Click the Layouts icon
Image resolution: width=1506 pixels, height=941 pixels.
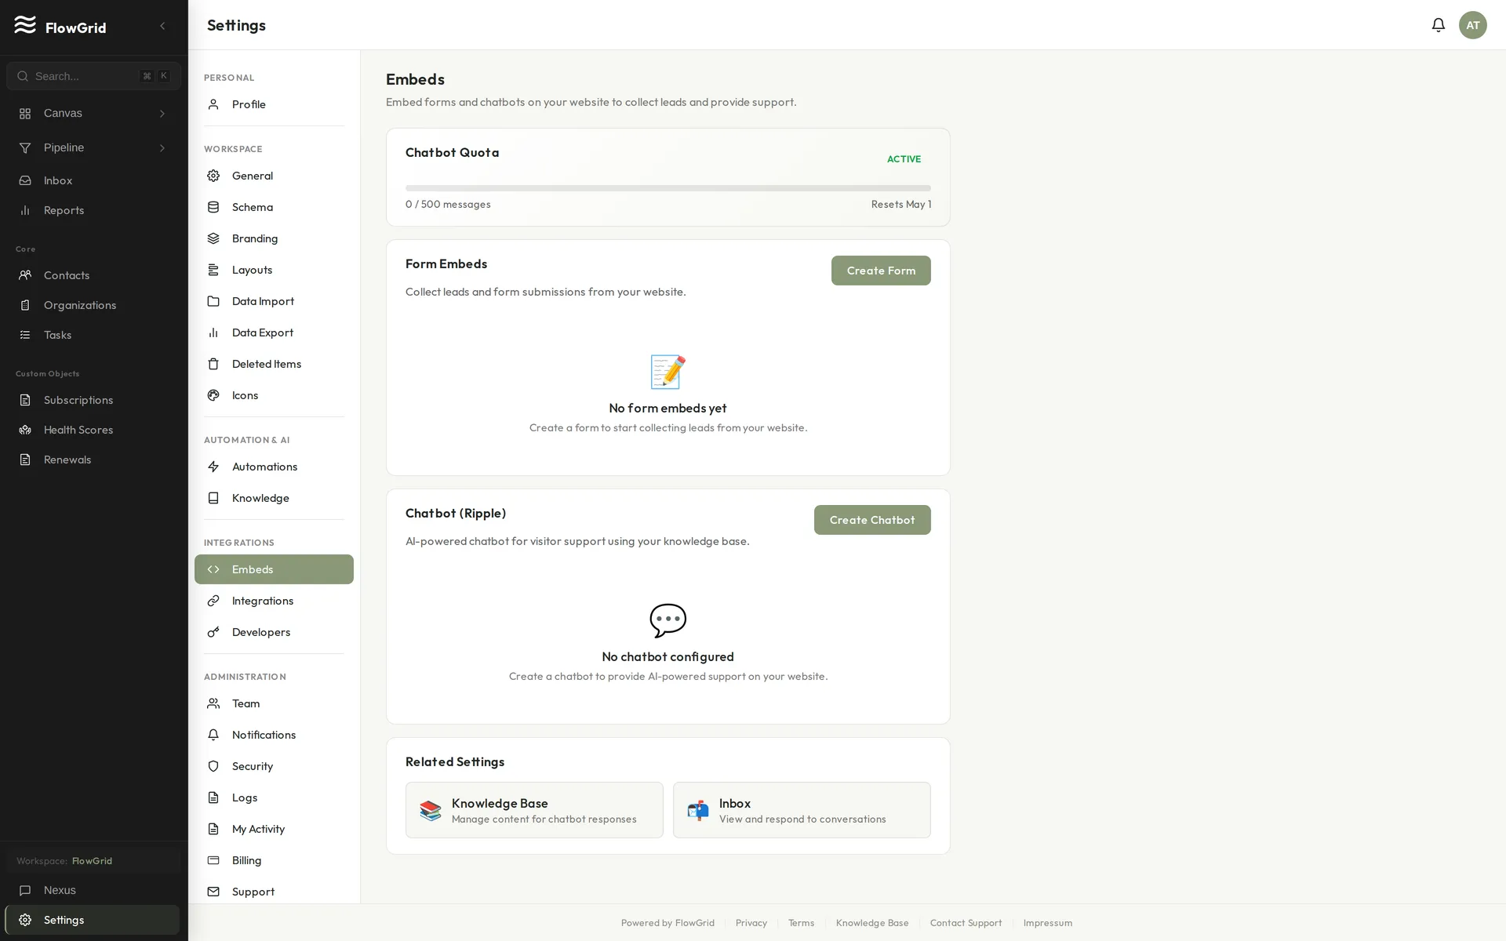pyautogui.click(x=213, y=270)
